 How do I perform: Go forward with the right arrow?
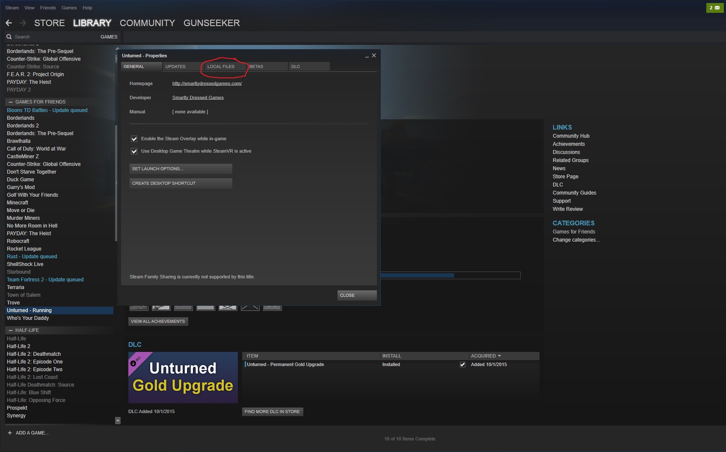(x=23, y=23)
